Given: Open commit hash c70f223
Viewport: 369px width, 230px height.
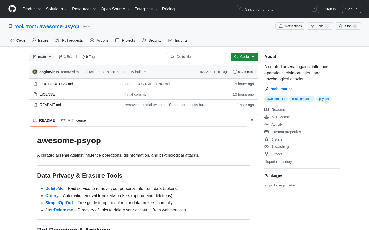Looking at the screenshot, I should click(x=206, y=72).
